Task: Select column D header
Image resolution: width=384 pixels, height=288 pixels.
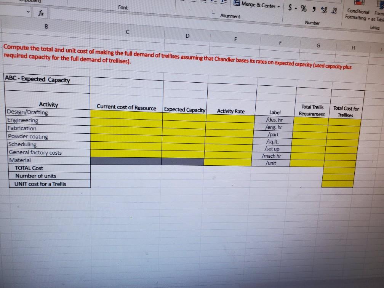Action: pos(187,36)
